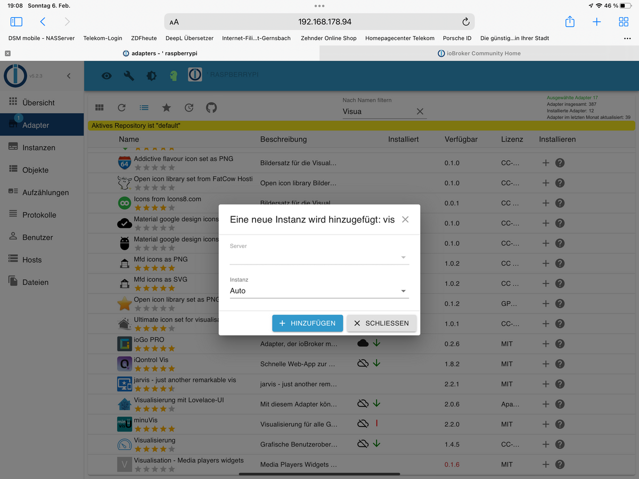Switch to ioBroker Community Home tab
This screenshot has width=639, height=479.
click(x=479, y=53)
